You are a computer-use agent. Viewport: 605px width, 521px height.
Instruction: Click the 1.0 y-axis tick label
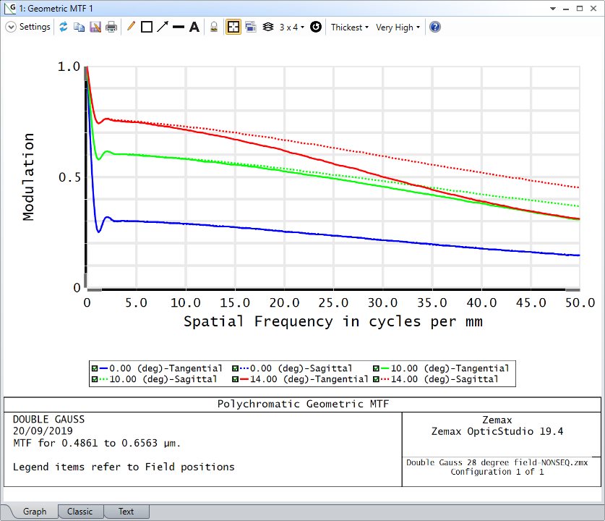click(69, 67)
